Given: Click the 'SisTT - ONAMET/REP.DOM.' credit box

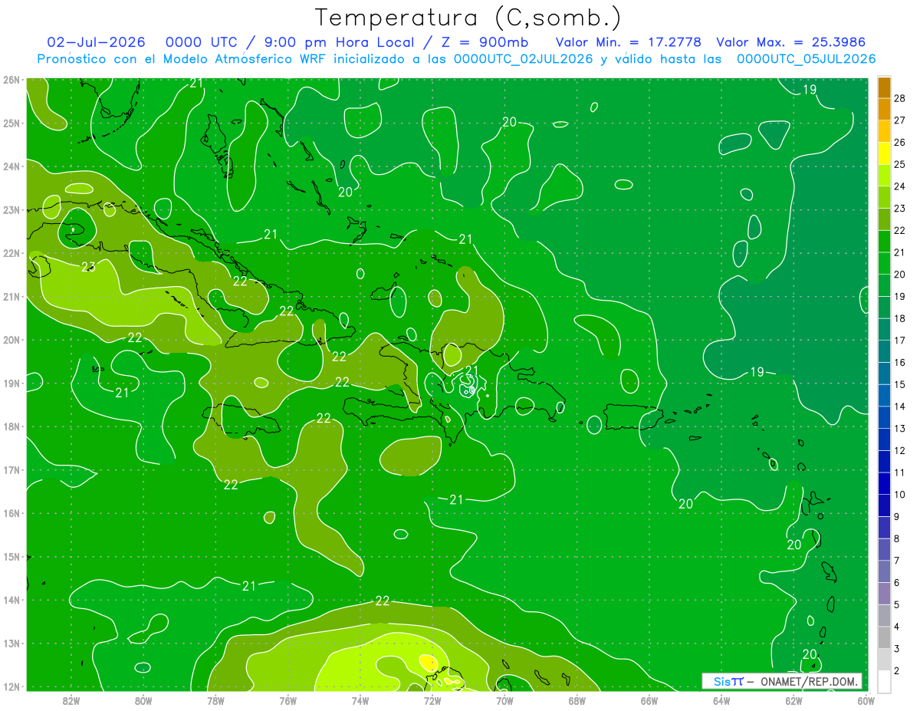Looking at the screenshot, I should tap(782, 681).
